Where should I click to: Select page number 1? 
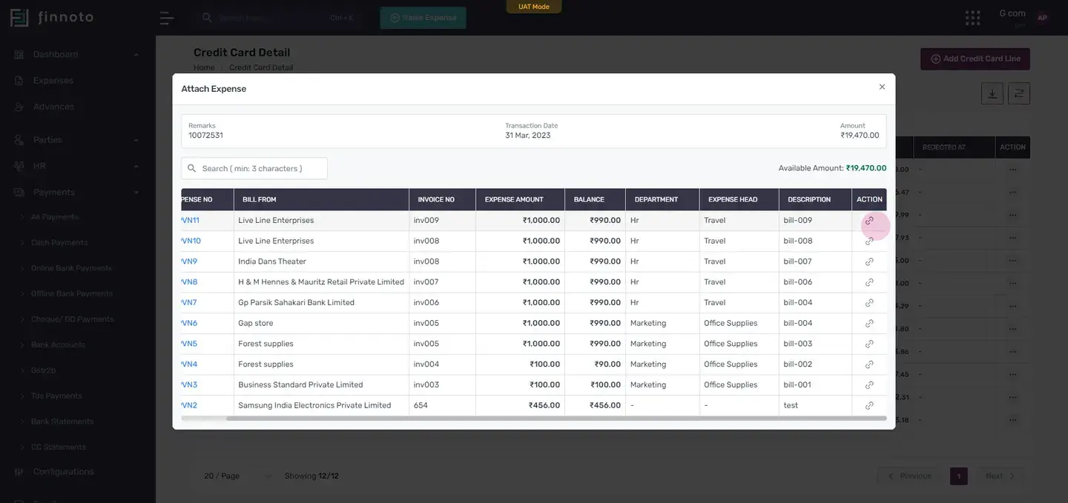[x=958, y=476]
